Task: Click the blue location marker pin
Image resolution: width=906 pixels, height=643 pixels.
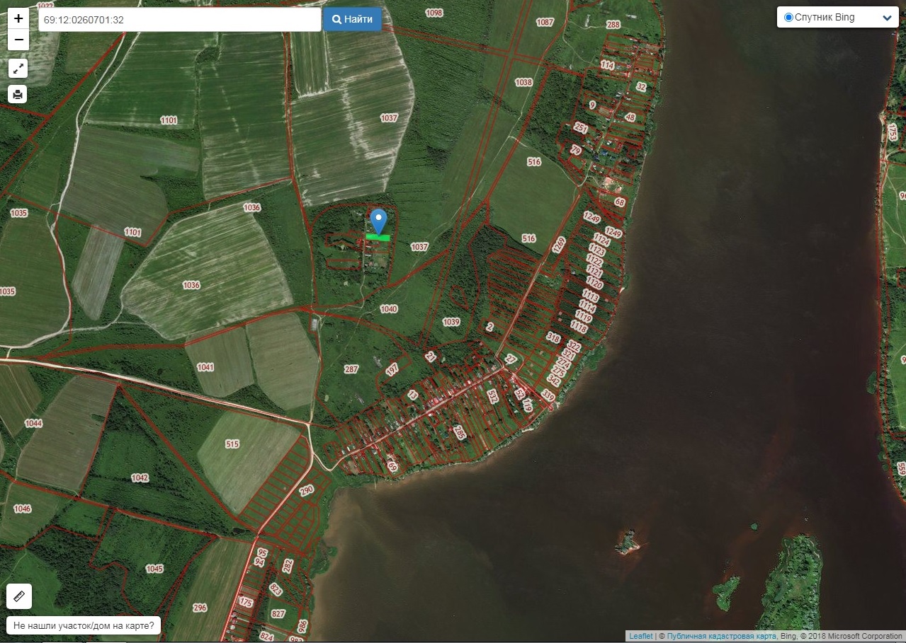Action: click(379, 221)
